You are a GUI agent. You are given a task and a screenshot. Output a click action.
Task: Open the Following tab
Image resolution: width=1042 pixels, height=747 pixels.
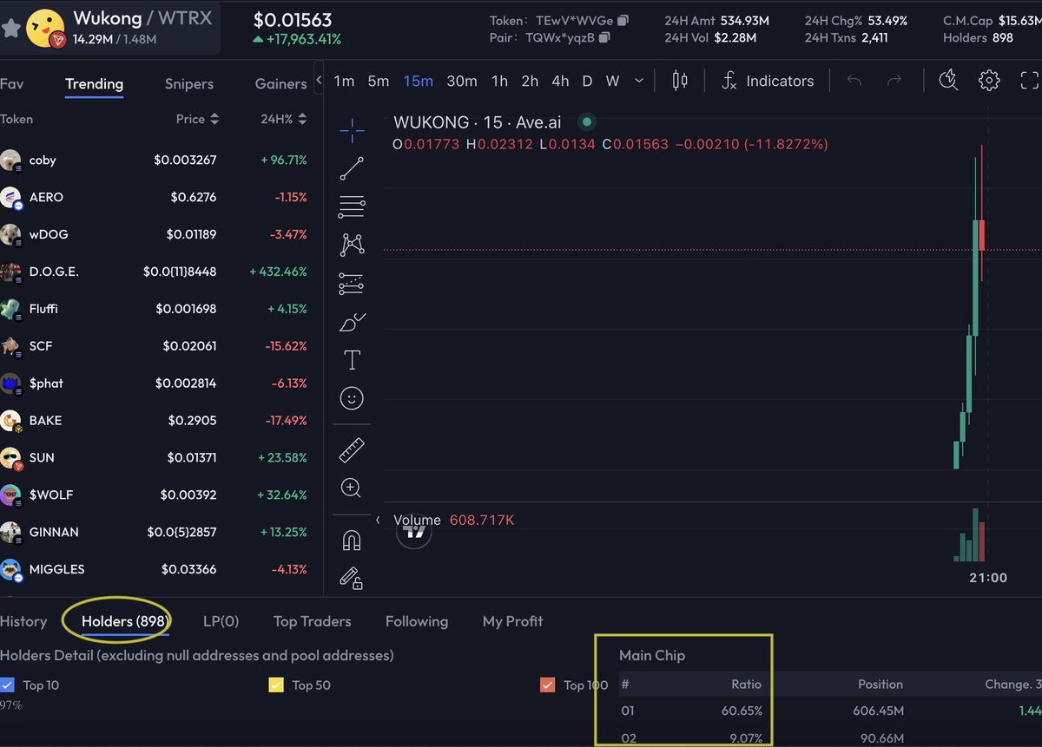pyautogui.click(x=417, y=621)
